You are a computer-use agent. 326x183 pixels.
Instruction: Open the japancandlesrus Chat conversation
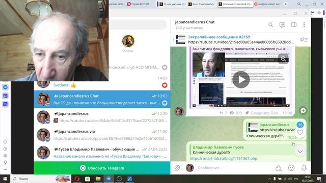[x=102, y=99]
